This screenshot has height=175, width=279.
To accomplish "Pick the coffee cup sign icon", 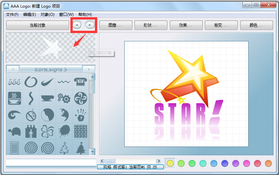I will pos(14,98).
